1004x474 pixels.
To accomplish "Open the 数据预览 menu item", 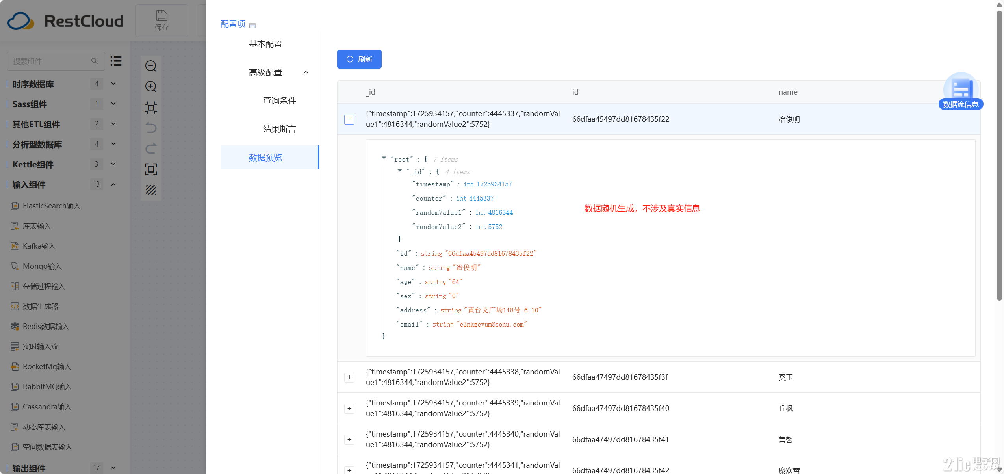I will (x=269, y=157).
